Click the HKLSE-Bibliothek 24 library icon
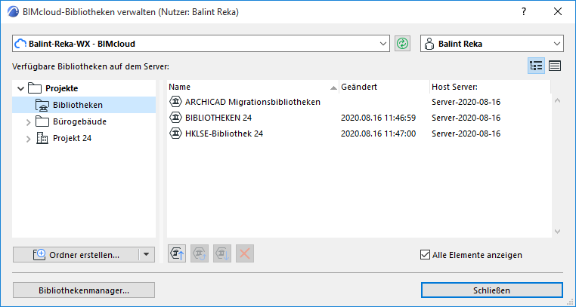 [176, 134]
